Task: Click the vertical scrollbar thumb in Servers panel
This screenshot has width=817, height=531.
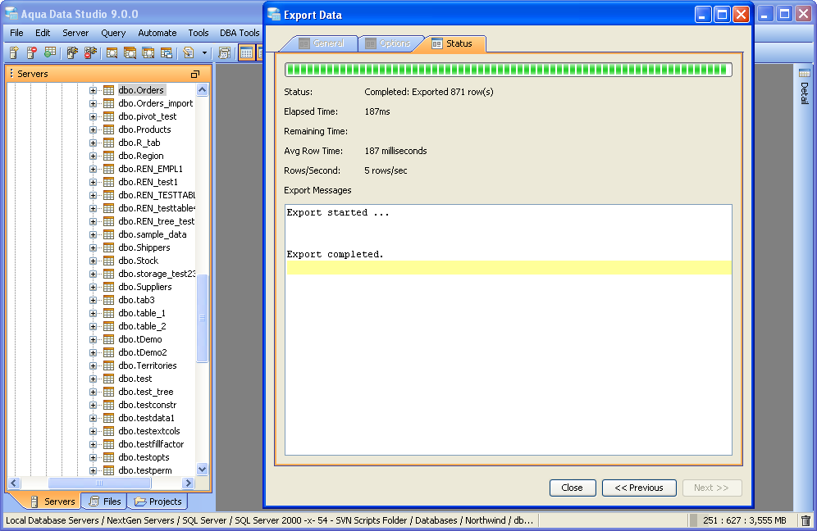Action: click(x=202, y=318)
